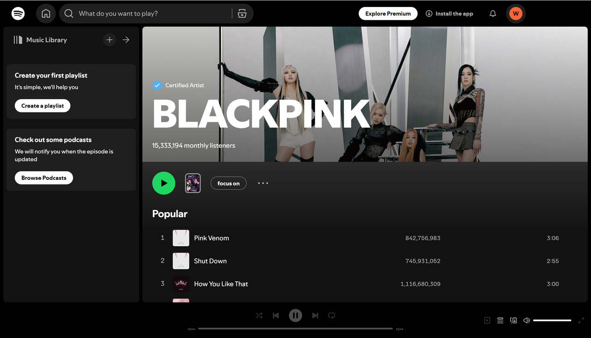The image size is (591, 338).
Task: Open the artist's more options menu
Action: (x=263, y=183)
